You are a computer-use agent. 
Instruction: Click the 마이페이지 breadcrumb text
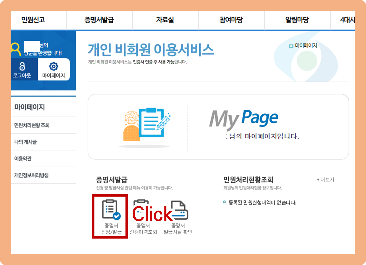(306, 46)
